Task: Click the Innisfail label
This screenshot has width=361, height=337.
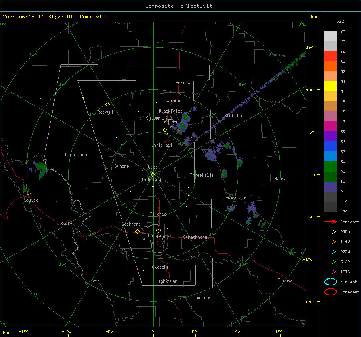Action: pos(162,145)
